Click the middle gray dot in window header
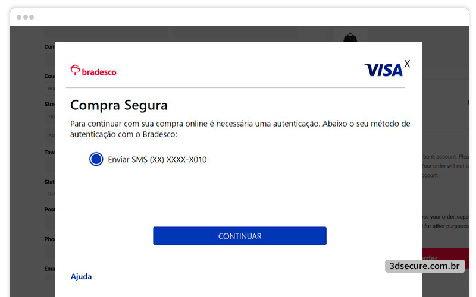The width and height of the screenshot is (476, 297). (26, 17)
